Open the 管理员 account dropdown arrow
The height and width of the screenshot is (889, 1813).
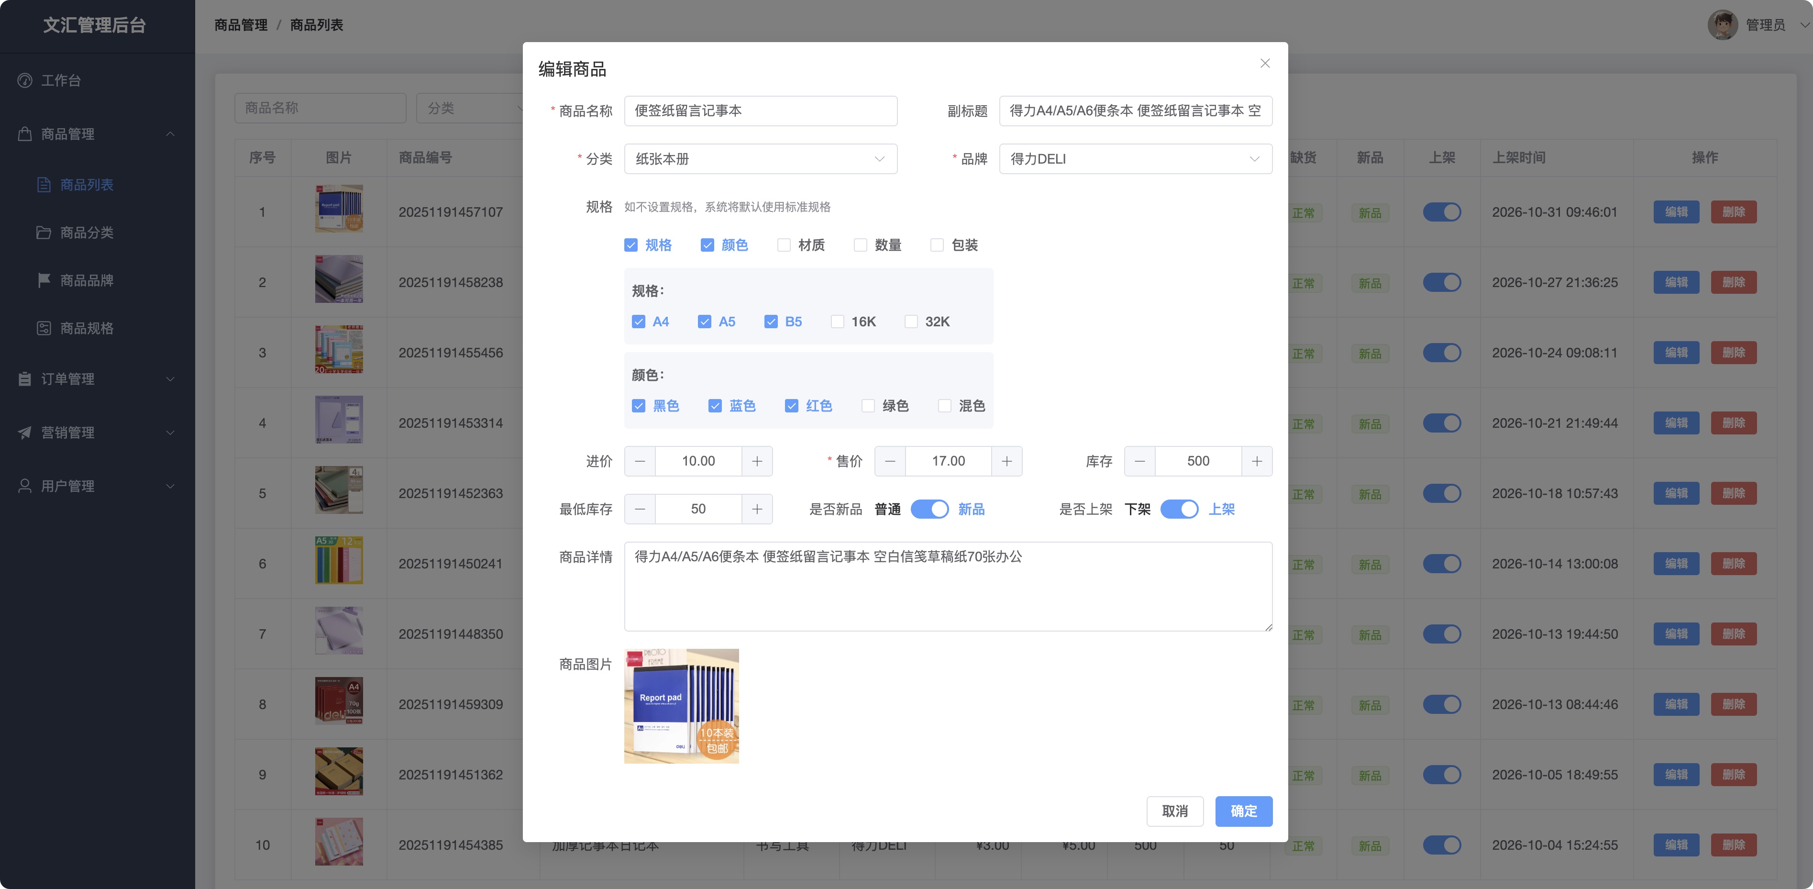coord(1804,24)
